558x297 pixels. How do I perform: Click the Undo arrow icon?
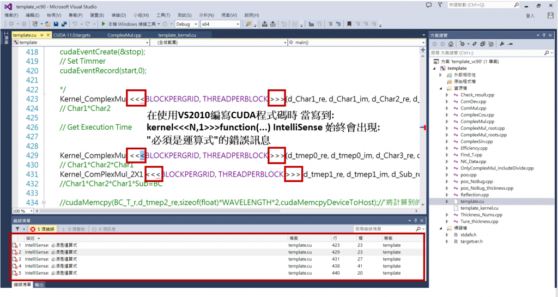[x=75, y=24]
